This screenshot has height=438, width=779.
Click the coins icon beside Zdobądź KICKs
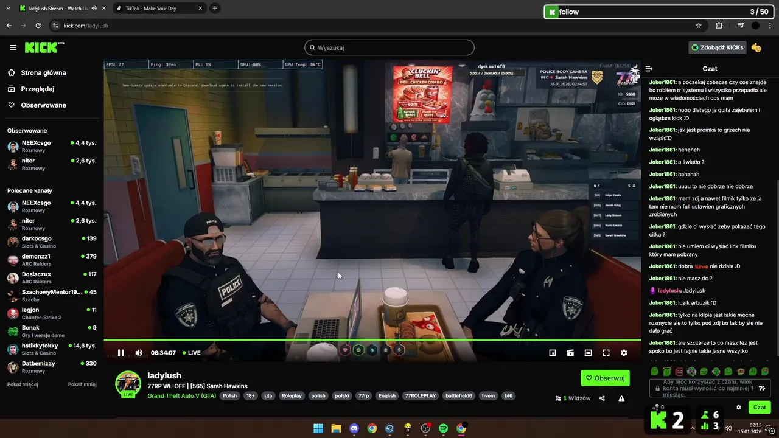coord(756,47)
